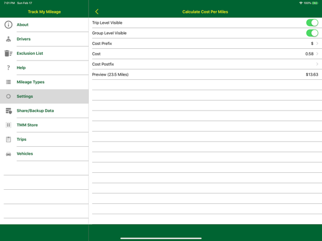Open Vehicles in the sidebar
This screenshot has height=241, width=322.
pyautogui.click(x=44, y=154)
